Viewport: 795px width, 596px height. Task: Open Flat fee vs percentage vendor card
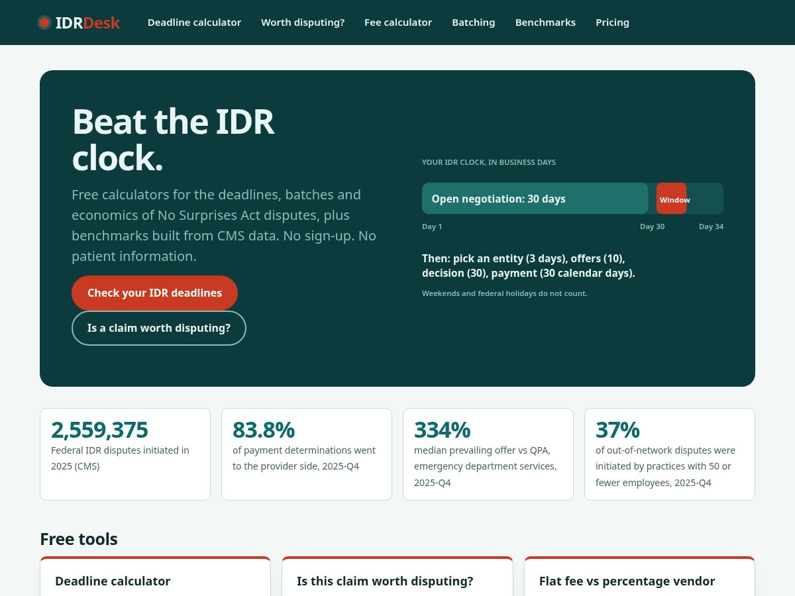pos(639,577)
